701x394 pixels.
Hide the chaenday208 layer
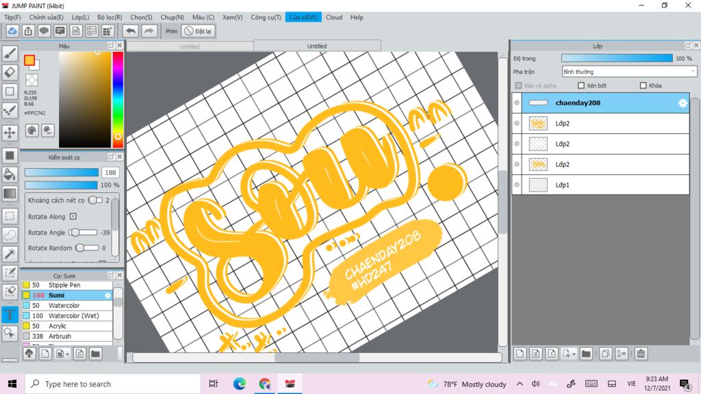click(517, 103)
